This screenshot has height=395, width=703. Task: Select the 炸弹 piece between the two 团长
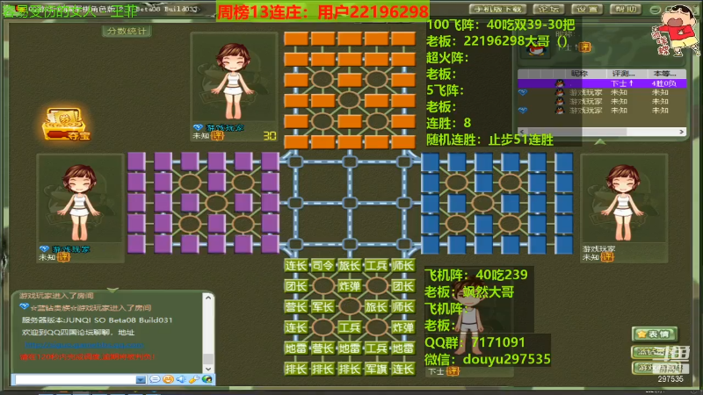tap(349, 286)
